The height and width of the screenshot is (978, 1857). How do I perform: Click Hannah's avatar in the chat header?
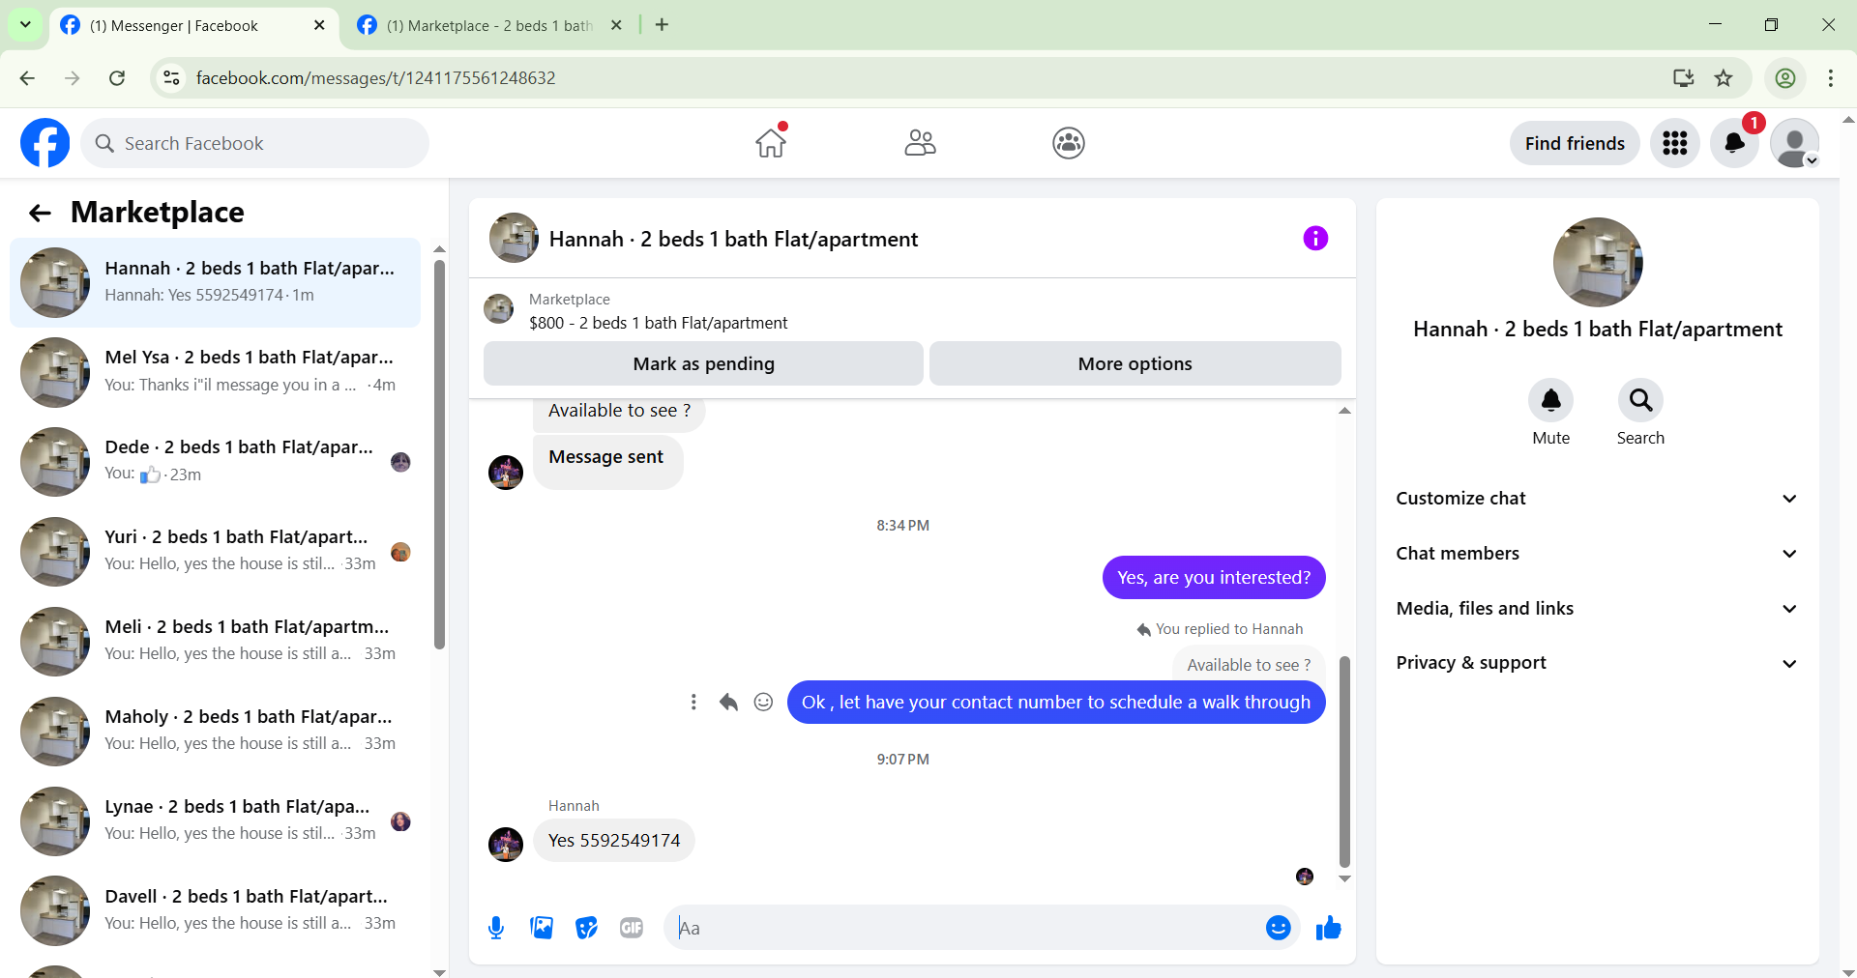click(514, 239)
